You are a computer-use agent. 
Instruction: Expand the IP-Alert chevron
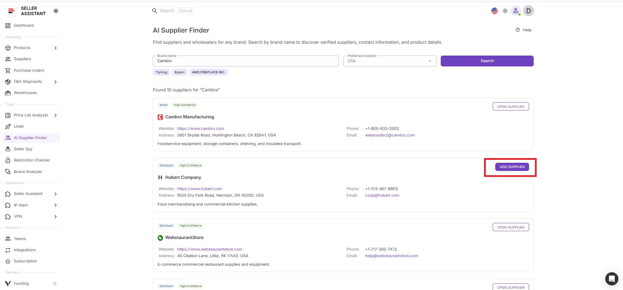coord(56,205)
